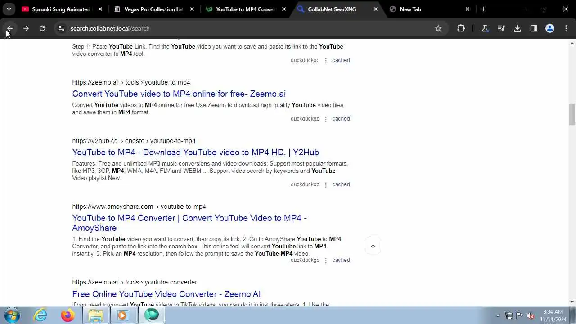Open Y2Hub YouTube to MP4 result
This screenshot has width=576, height=324.
click(x=195, y=153)
